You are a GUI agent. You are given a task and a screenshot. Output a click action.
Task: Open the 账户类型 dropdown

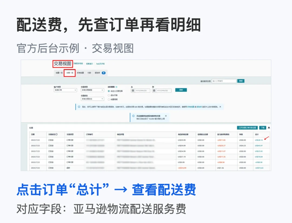[65, 90]
